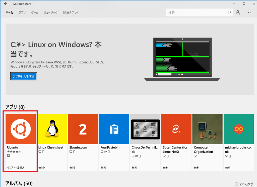Click the アプリを入手する button
Image resolution: width=257 pixels, height=187 pixels.
point(24,76)
